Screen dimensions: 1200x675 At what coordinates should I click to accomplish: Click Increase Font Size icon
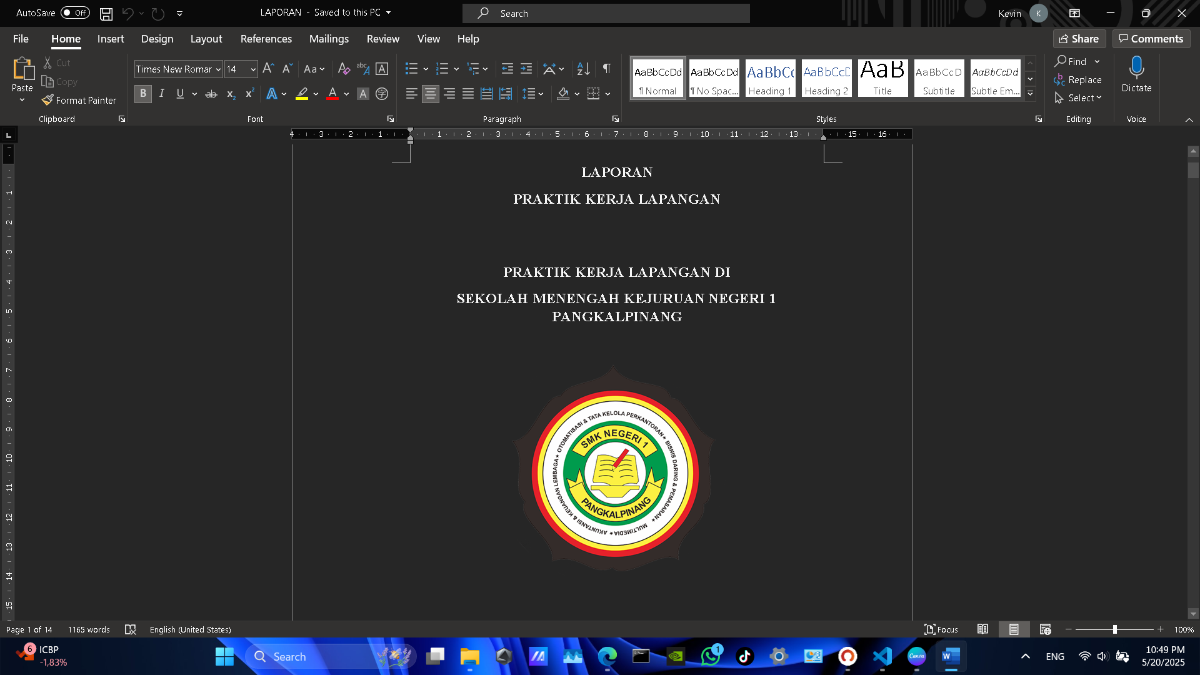pyautogui.click(x=268, y=69)
